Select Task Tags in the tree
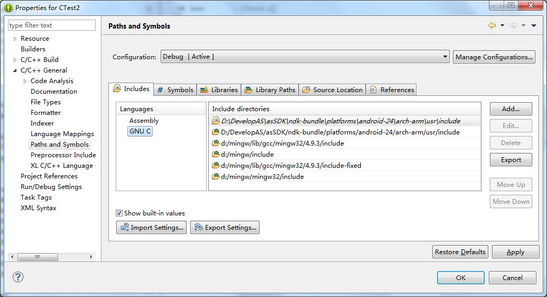 click(36, 197)
